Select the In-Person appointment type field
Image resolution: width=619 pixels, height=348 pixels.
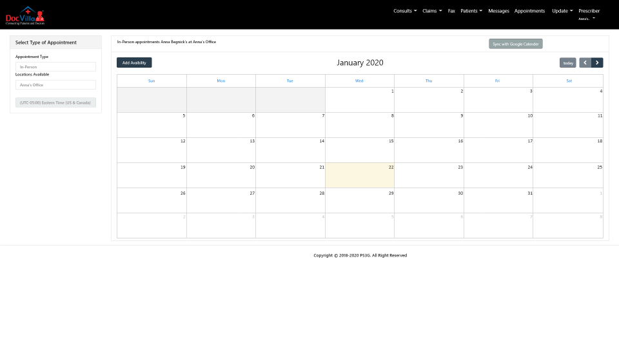point(55,66)
